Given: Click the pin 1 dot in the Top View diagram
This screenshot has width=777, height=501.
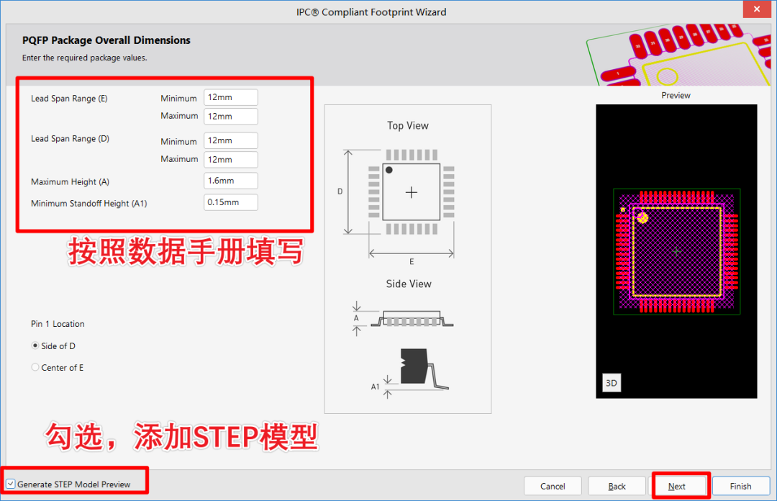Looking at the screenshot, I should [389, 168].
